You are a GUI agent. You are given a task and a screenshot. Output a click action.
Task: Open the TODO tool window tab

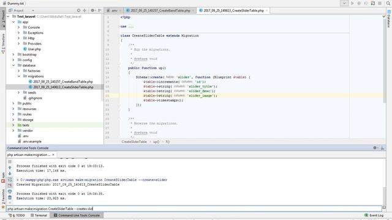point(17,215)
